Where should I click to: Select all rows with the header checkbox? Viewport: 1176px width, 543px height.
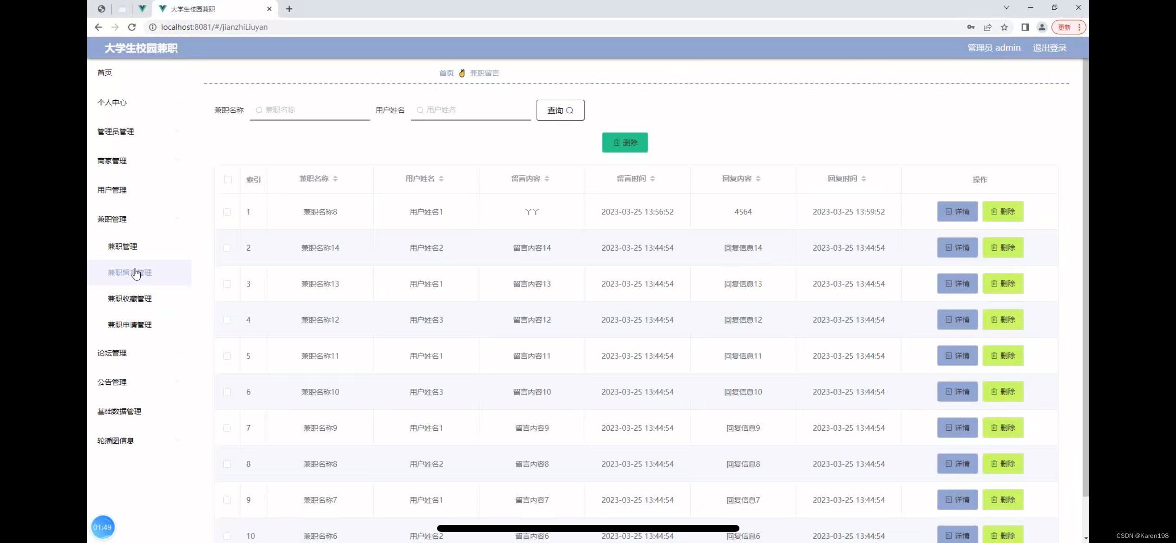228,180
